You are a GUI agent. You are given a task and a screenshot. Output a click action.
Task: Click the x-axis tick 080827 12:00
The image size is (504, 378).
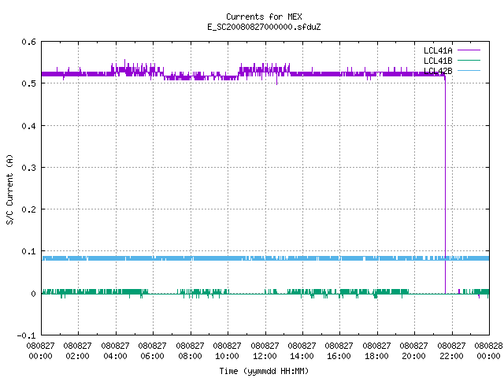pos(265,351)
